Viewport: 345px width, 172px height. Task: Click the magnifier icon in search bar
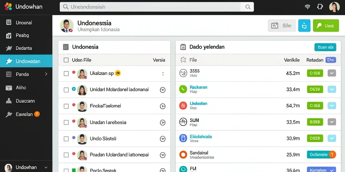[248, 7]
